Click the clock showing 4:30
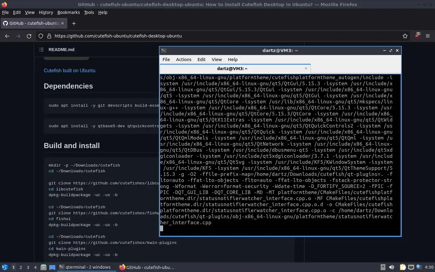Image resolution: width=435 pixels, height=272 pixels. (x=429, y=267)
